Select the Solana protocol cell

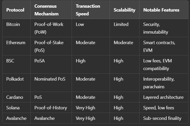click(x=13, y=108)
